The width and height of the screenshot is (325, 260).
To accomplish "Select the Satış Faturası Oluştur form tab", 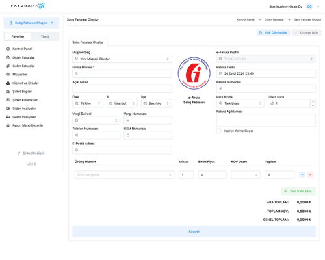I will coord(88,42).
